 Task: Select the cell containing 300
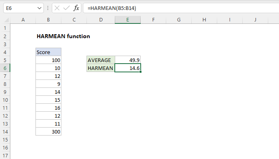(48, 132)
